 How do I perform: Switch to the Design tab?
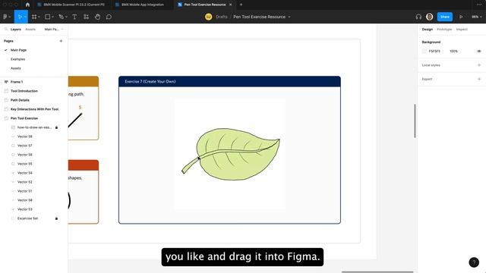click(x=427, y=29)
